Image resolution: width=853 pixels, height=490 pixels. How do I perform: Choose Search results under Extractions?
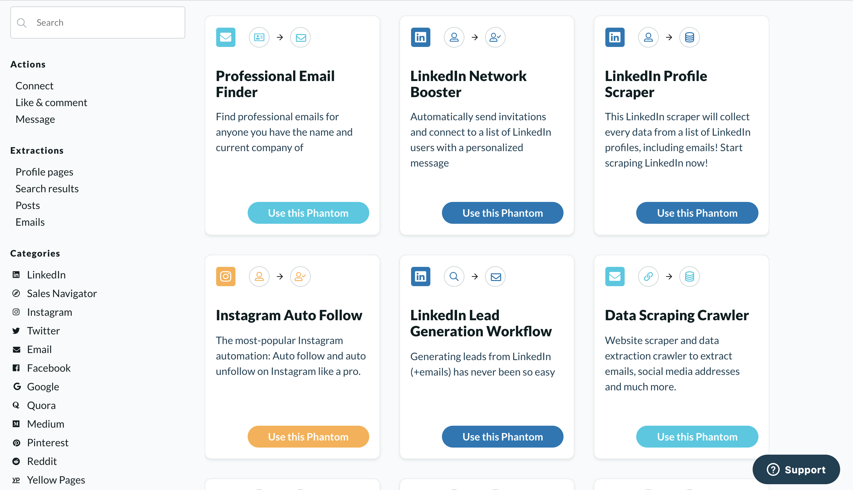(47, 188)
